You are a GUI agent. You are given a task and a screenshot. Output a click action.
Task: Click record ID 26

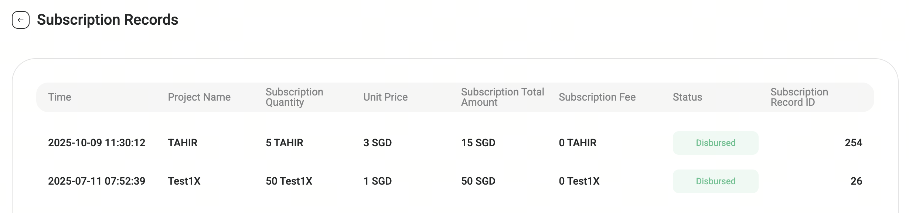point(856,181)
